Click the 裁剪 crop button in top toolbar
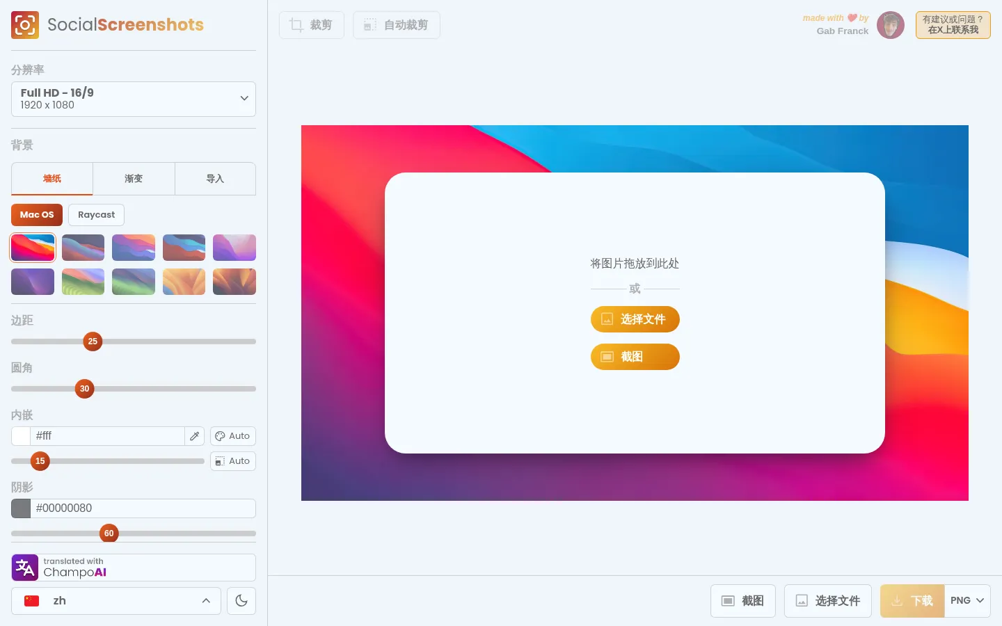The width and height of the screenshot is (1002, 626). 312,25
